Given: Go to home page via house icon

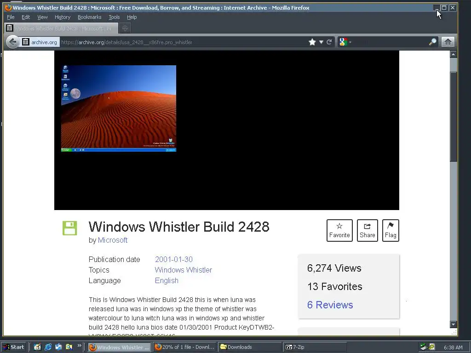Looking at the screenshot, I should click(448, 42).
